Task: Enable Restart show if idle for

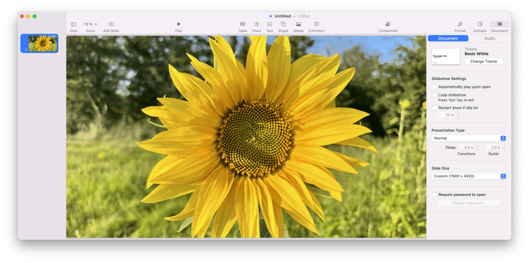Action: tap(434, 108)
